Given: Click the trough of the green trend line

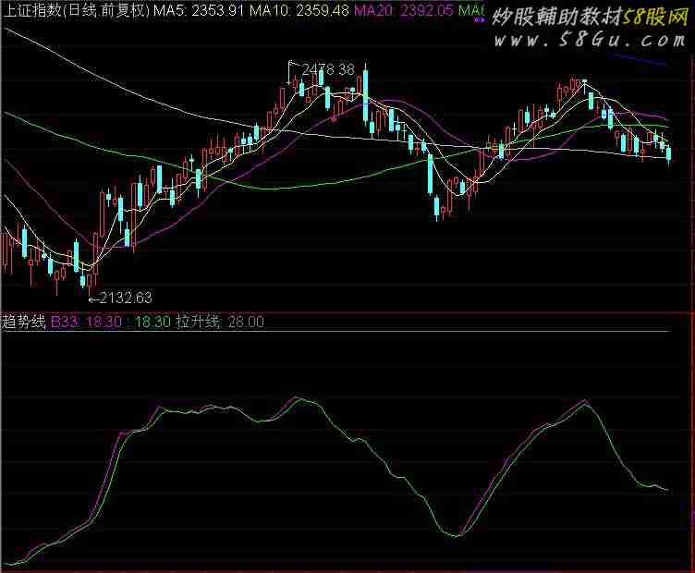Looking at the screenshot, I should [454, 535].
